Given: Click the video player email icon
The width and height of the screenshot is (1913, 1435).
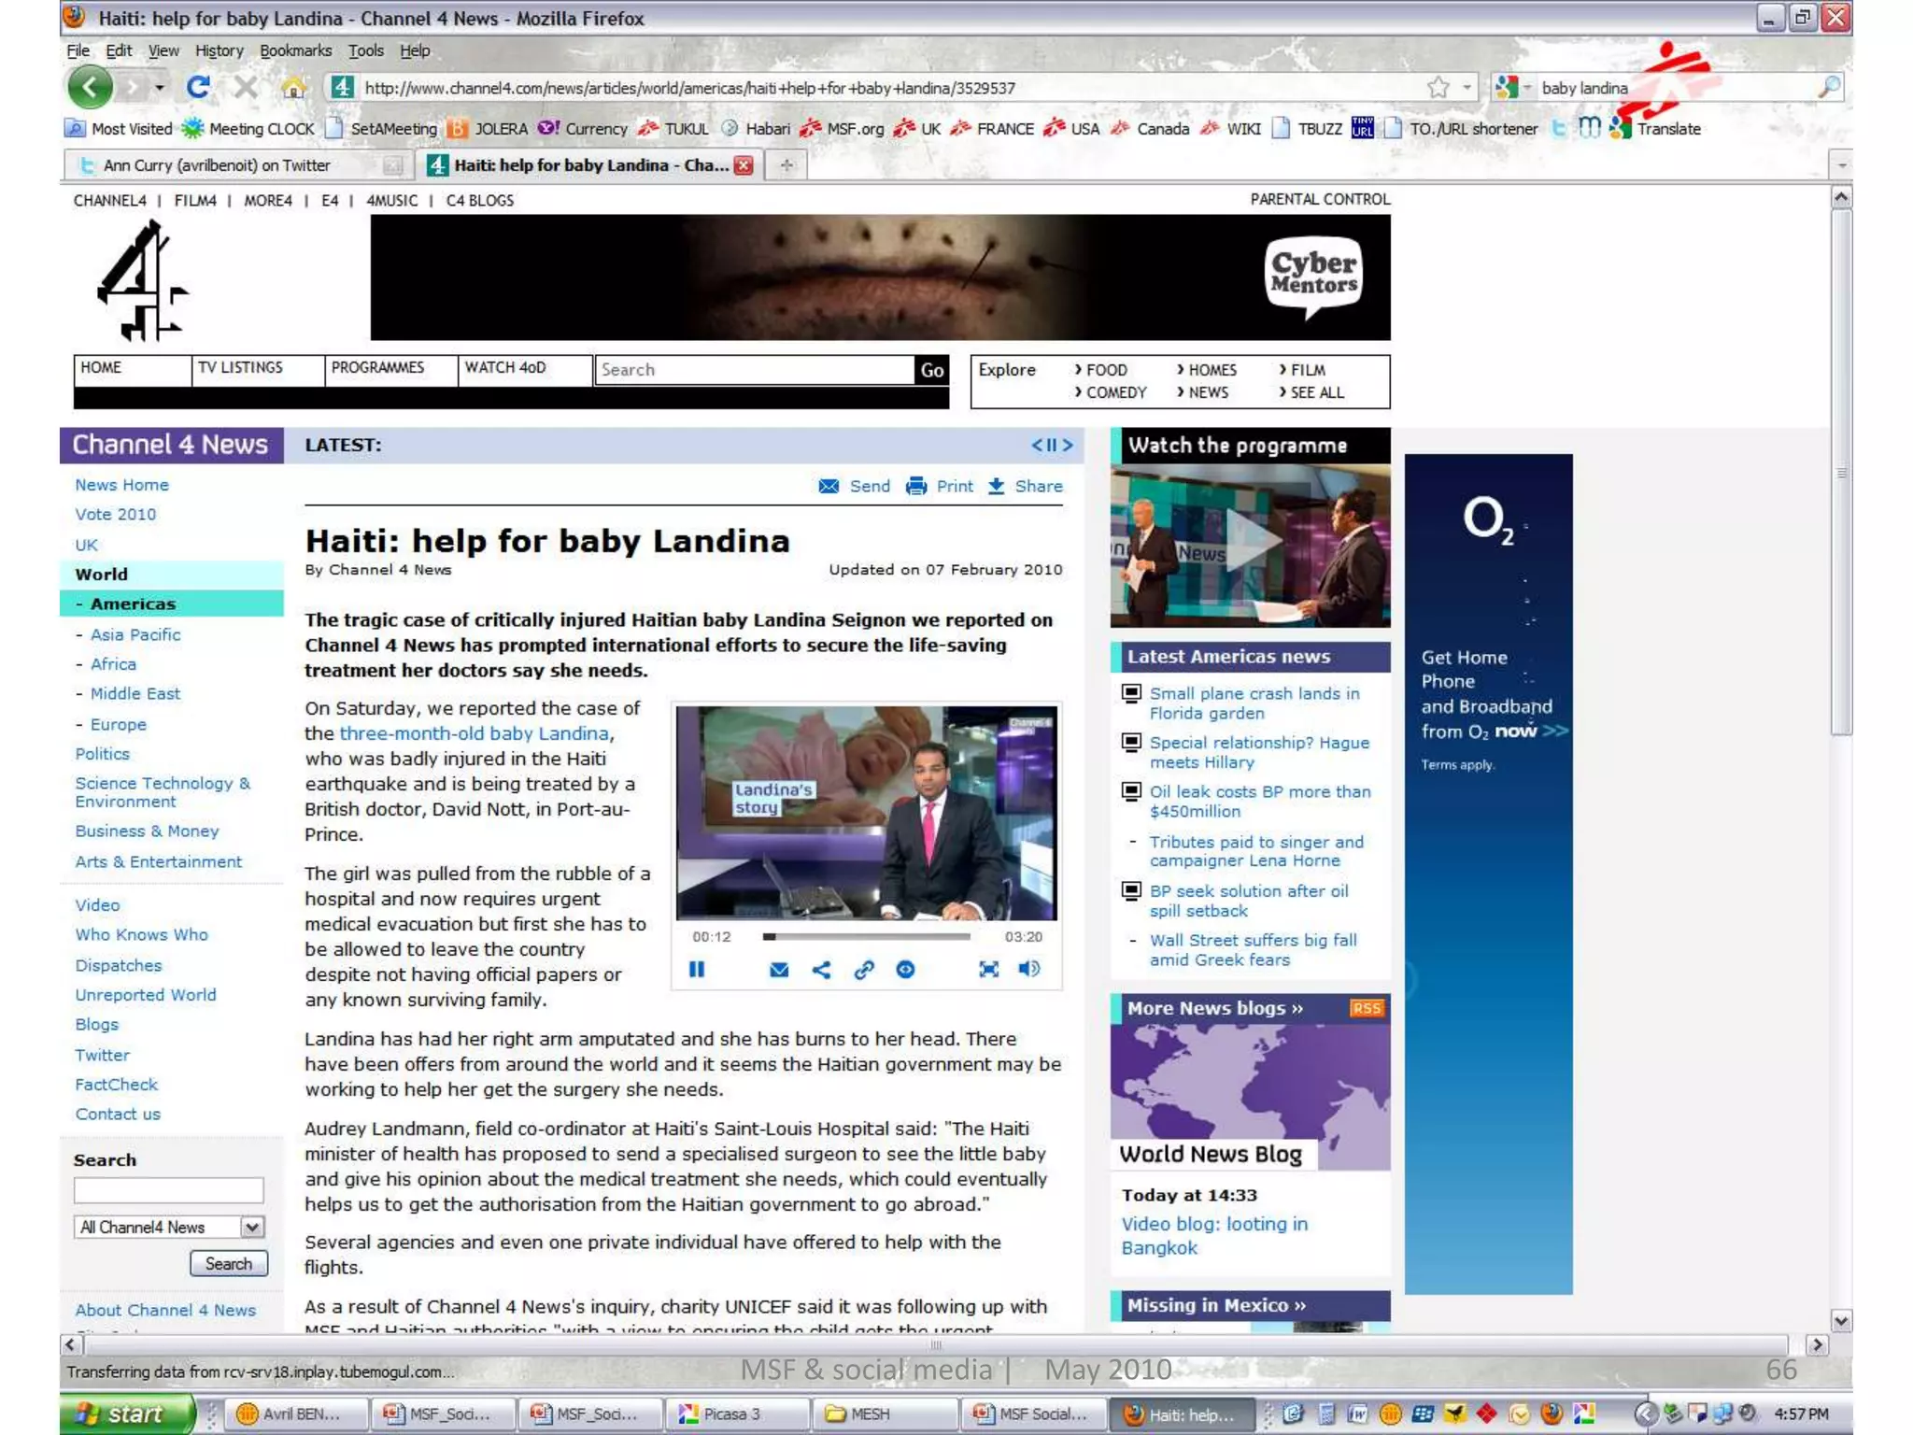Looking at the screenshot, I should 779,970.
